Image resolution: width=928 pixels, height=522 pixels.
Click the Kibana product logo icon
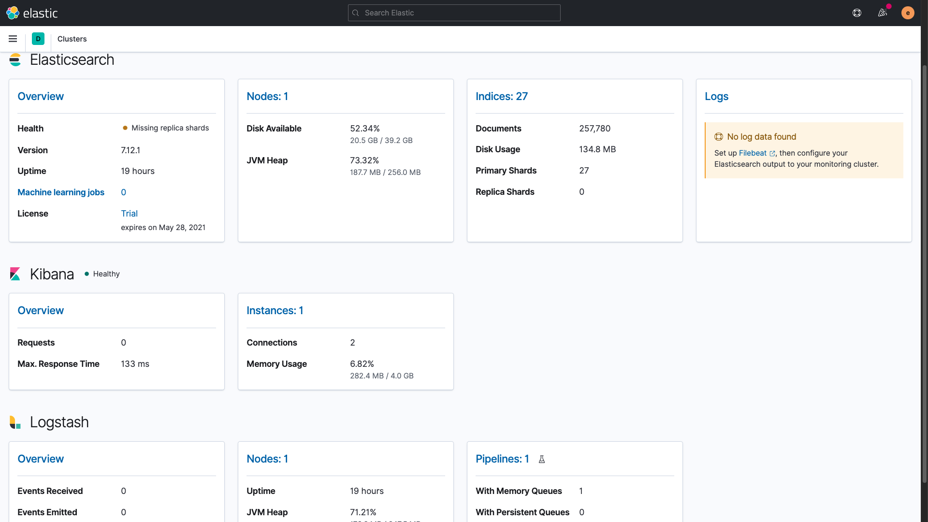[x=15, y=274]
